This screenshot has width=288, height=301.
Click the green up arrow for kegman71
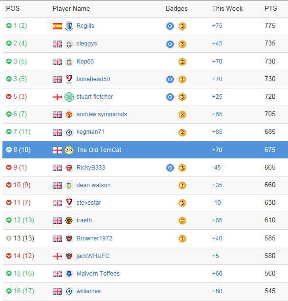point(9,132)
